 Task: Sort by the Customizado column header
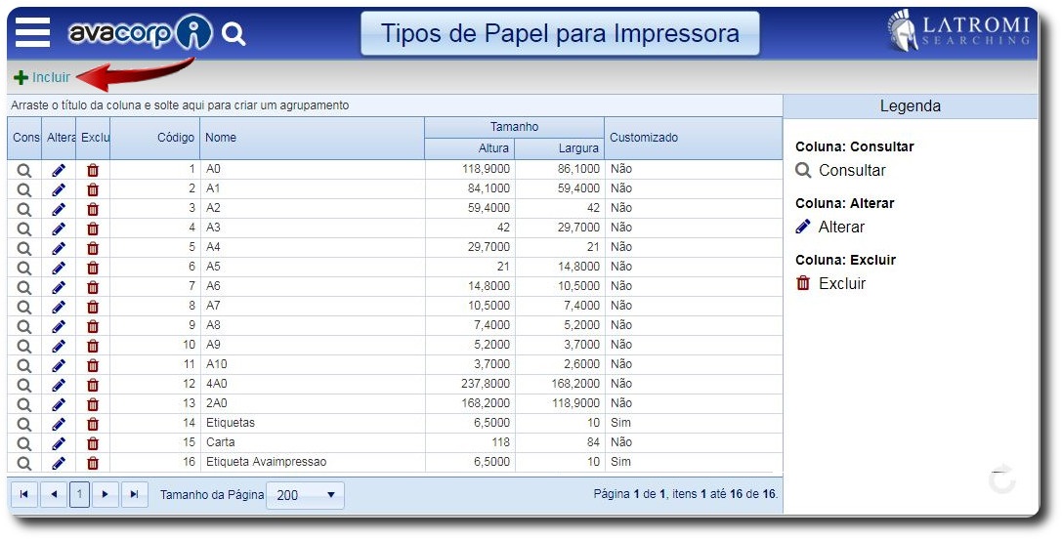pos(693,138)
